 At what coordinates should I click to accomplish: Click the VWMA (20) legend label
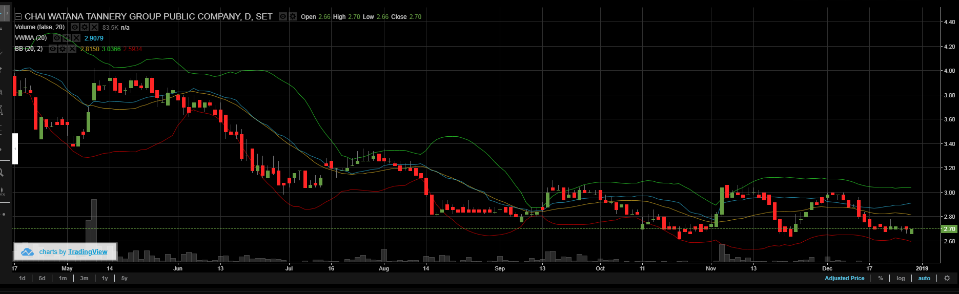(31, 38)
